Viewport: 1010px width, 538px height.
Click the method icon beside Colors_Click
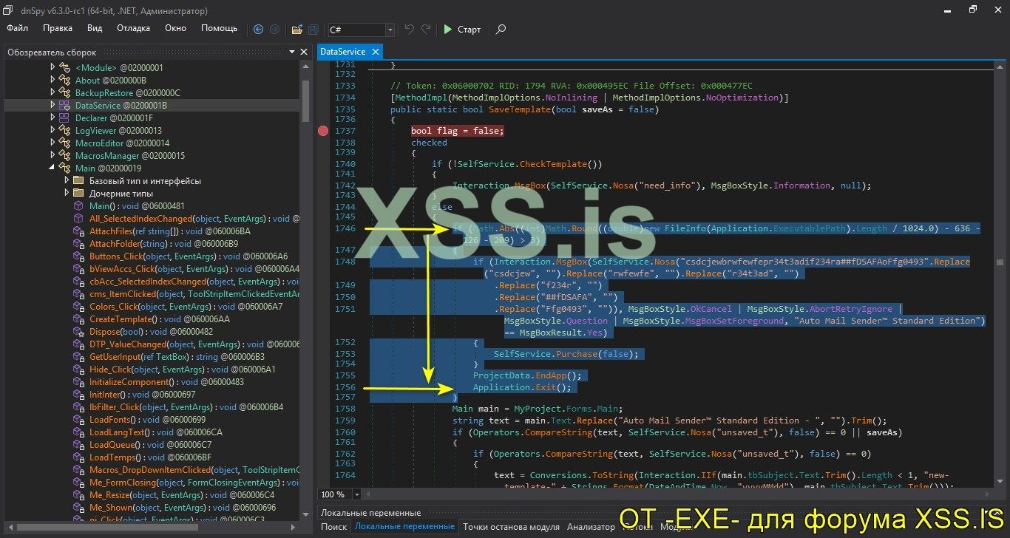tap(78, 306)
